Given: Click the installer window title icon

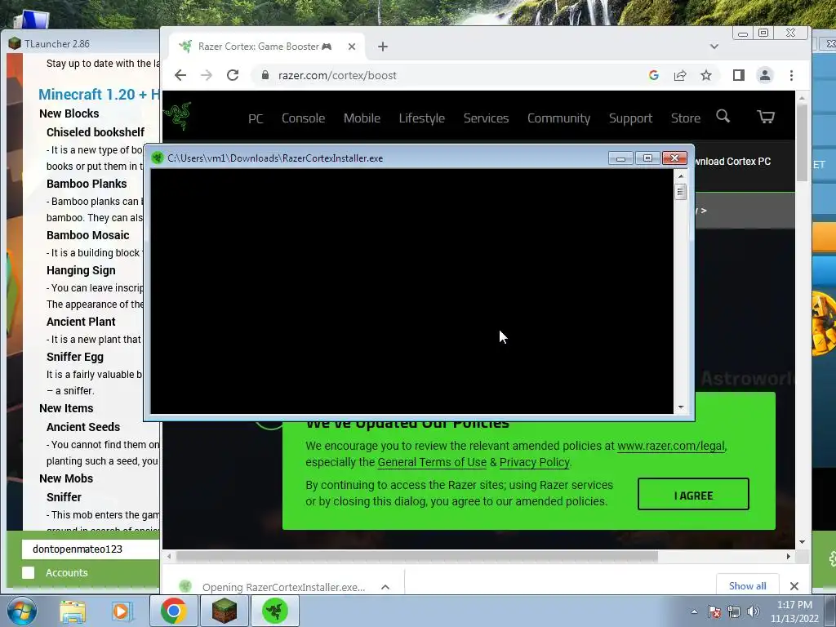Looking at the screenshot, I should coord(158,158).
